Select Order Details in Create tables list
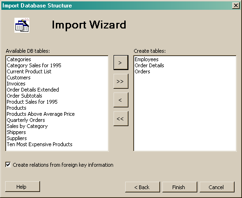The width and height of the screenshot is (242, 198). click(149, 65)
